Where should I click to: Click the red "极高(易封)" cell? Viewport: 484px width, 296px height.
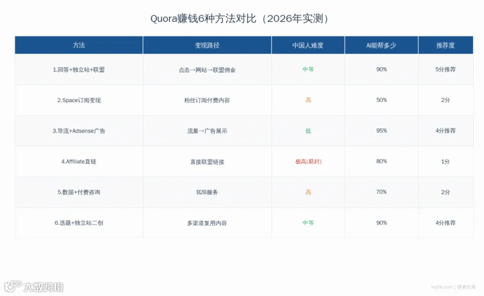[308, 161]
